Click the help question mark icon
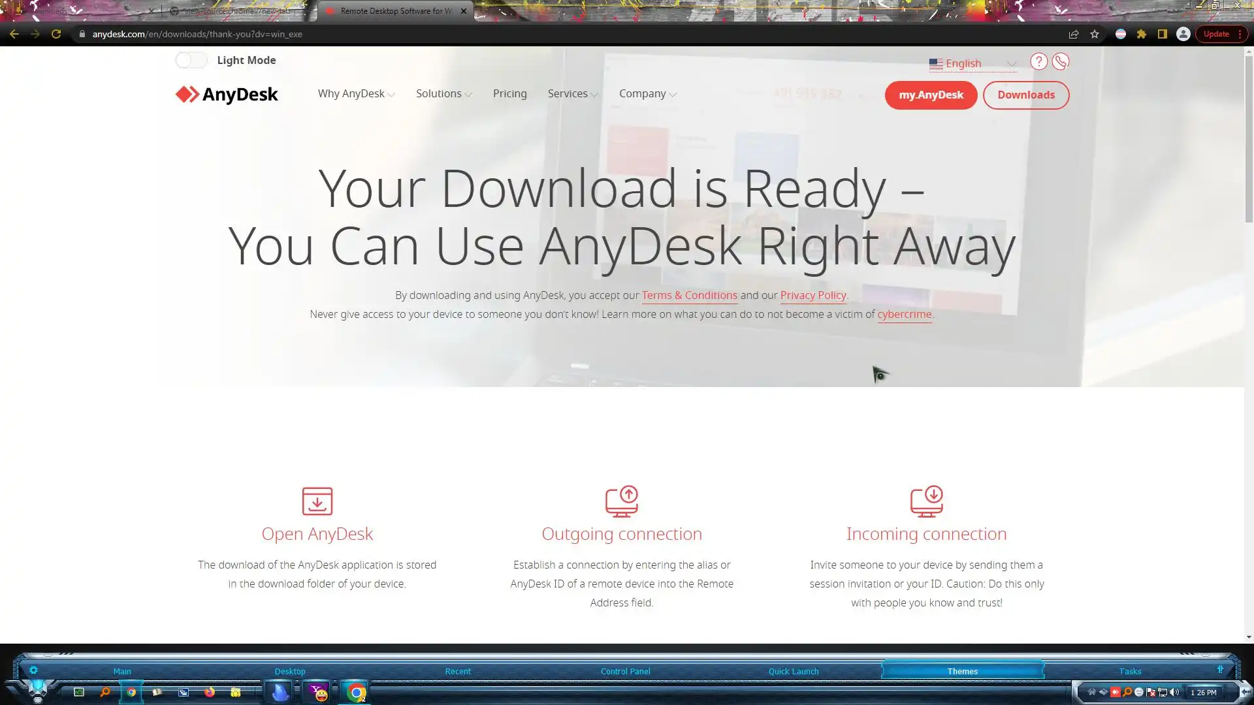The image size is (1254, 705). click(1038, 61)
